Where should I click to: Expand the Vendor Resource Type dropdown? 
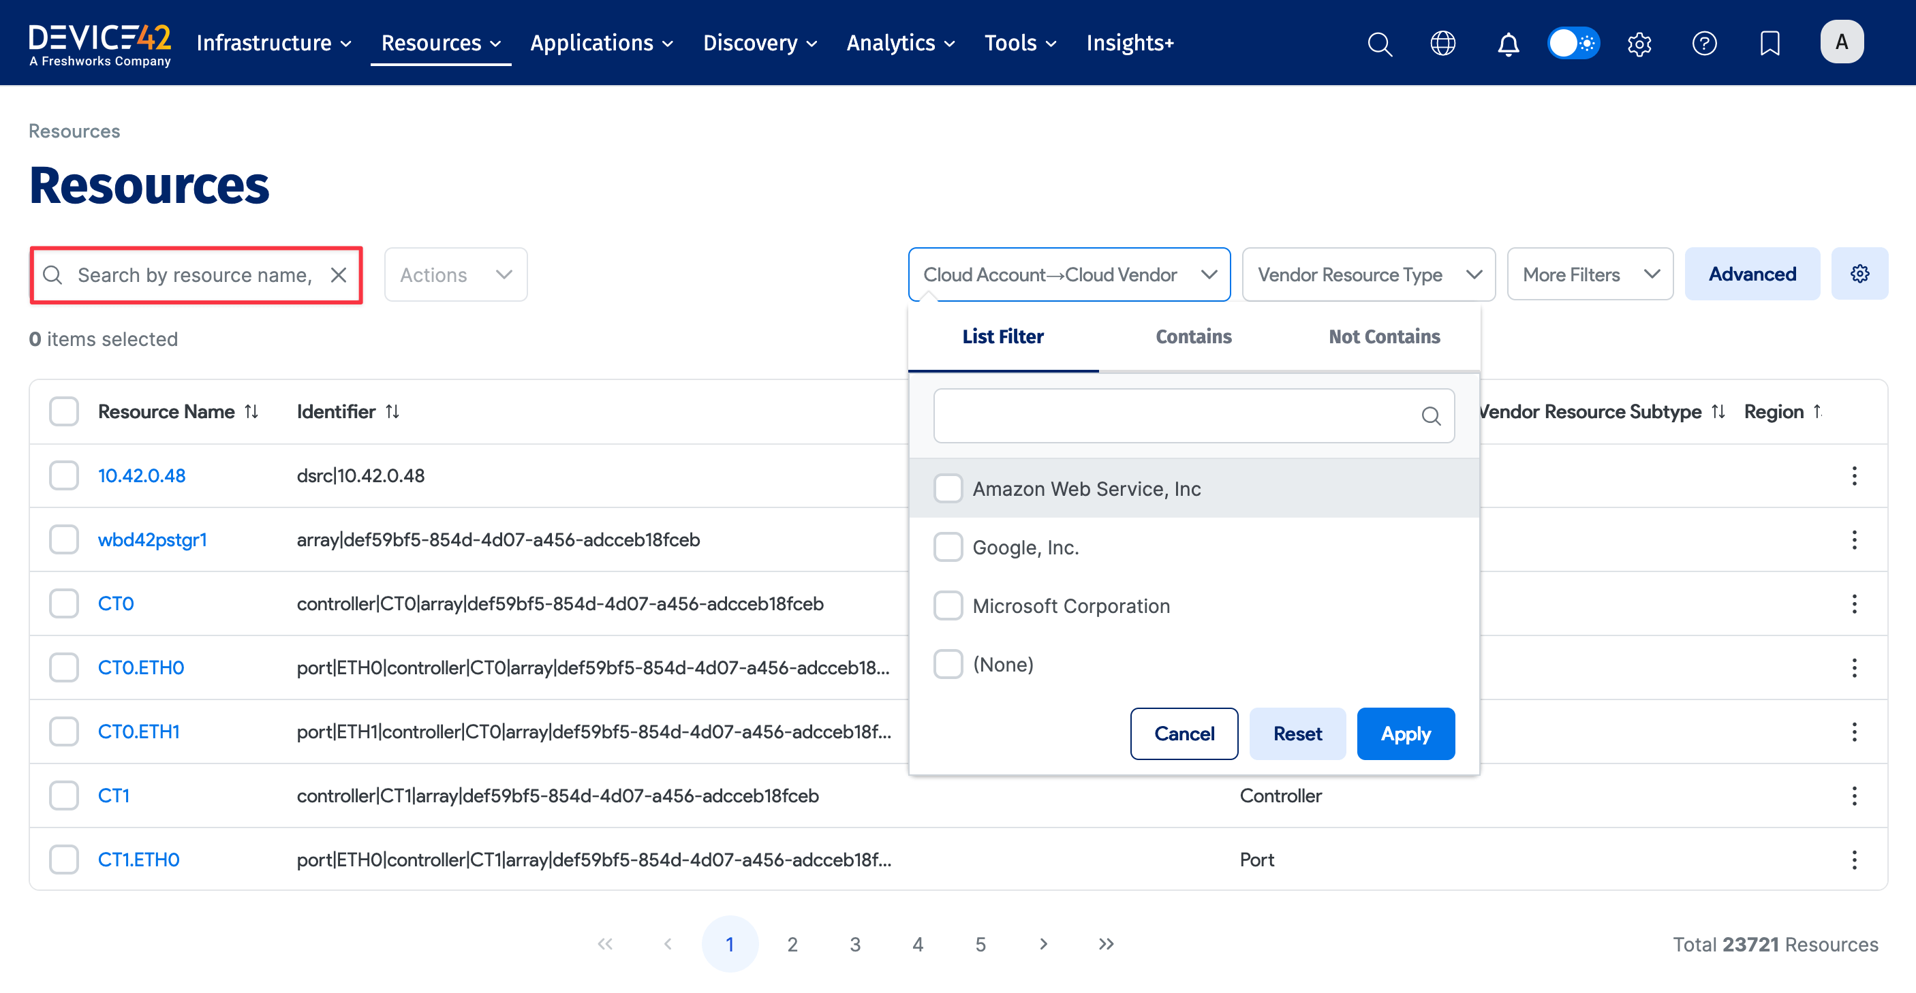click(x=1368, y=274)
